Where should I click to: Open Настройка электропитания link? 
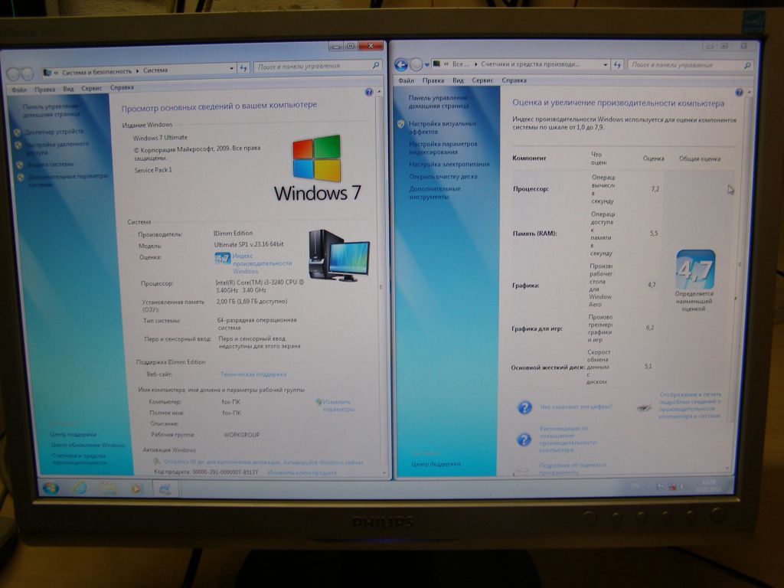point(449,164)
